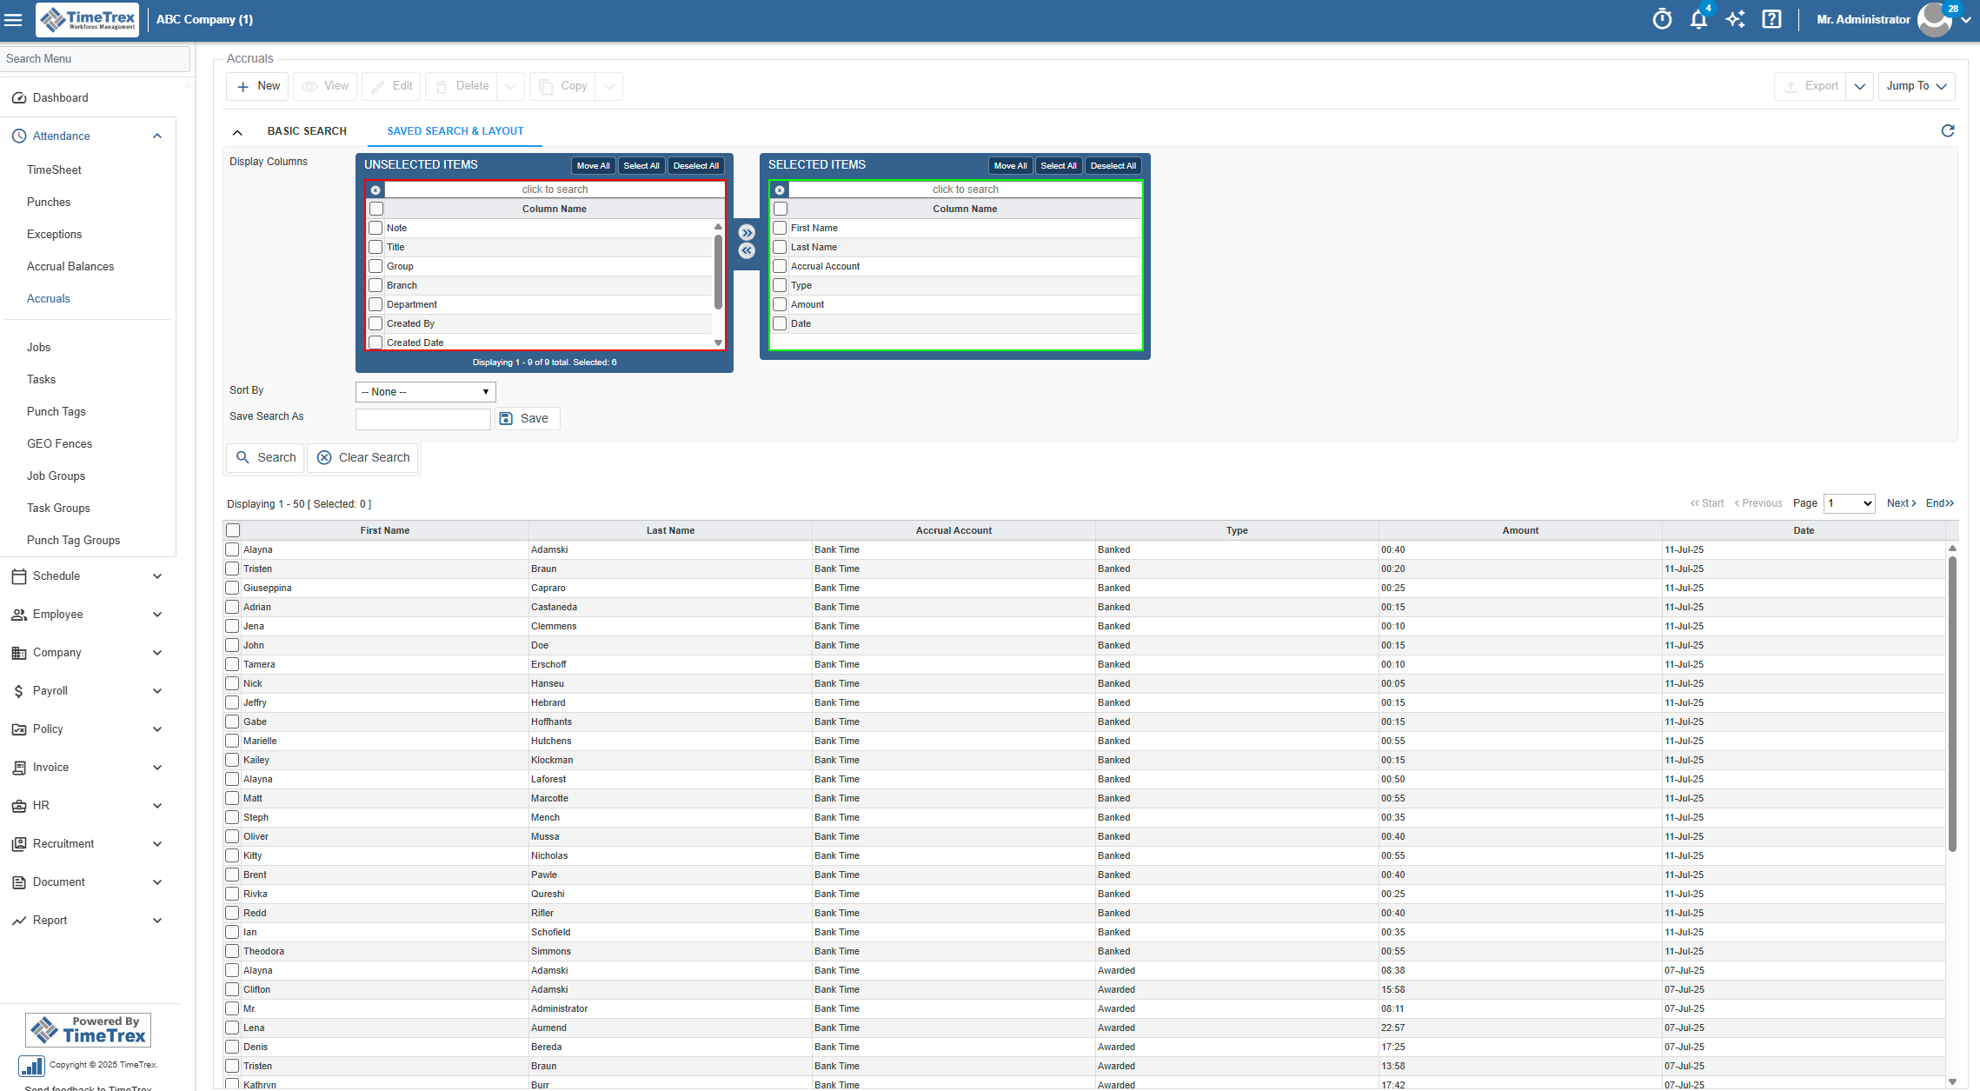The image size is (1980, 1091).
Task: Check the Amount selected-item checkbox
Action: [780, 304]
